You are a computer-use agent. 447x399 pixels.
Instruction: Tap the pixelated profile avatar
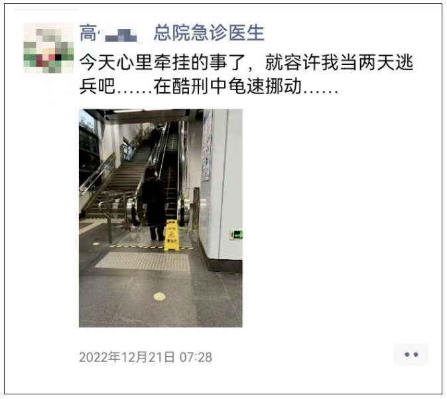click(48, 48)
